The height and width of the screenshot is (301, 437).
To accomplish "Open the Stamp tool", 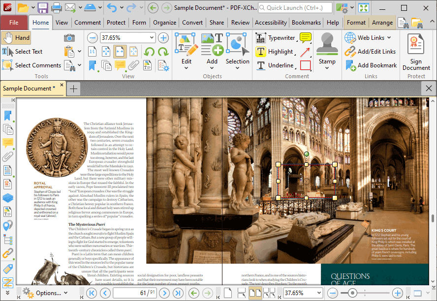I will click(x=327, y=50).
